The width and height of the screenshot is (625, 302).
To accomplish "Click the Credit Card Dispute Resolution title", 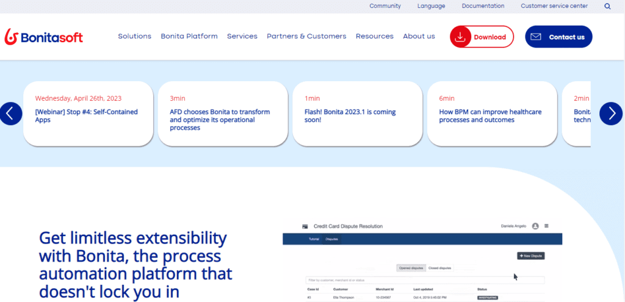I will pos(348,226).
